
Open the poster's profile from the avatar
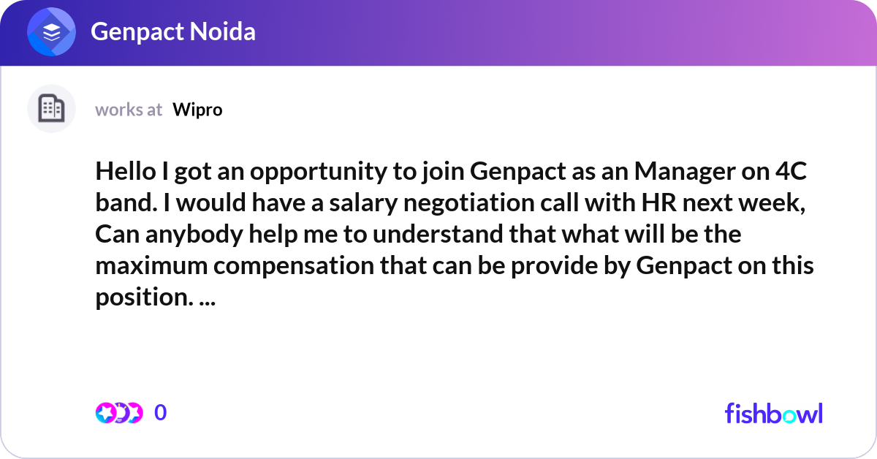51,108
